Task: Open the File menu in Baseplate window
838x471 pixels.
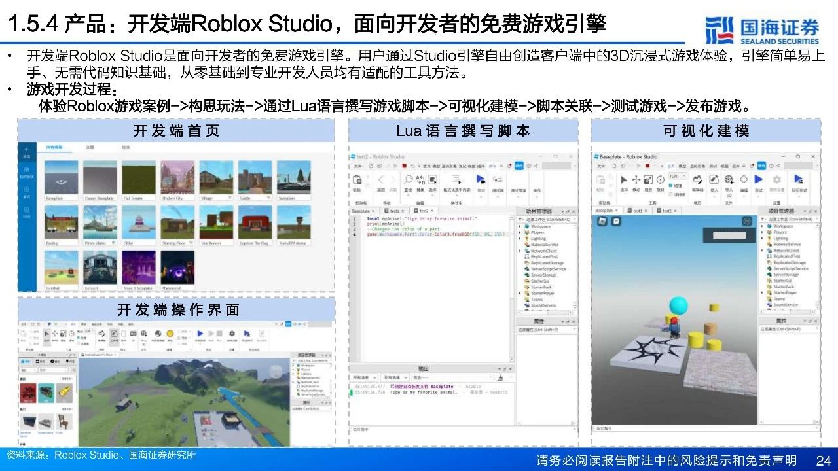Action: point(600,166)
